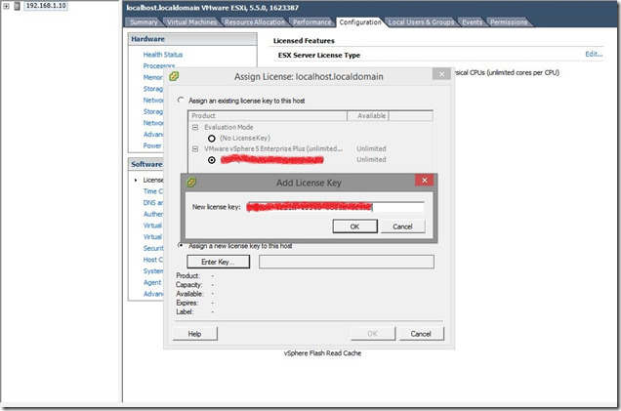Click the license key display field
Screen dimensions: 621x411
(347, 262)
